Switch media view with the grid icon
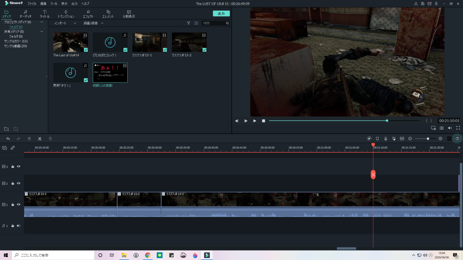463x260 pixels. 196,23
